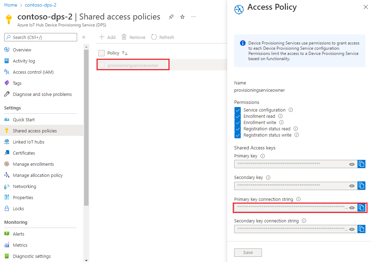Open the more options ellipsis menu
371x262 pixels.
193,17
